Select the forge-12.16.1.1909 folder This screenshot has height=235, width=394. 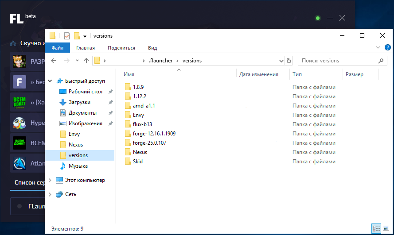click(154, 133)
